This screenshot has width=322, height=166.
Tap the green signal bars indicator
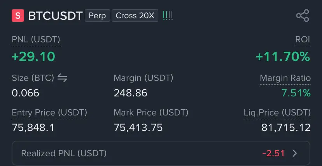click(168, 16)
